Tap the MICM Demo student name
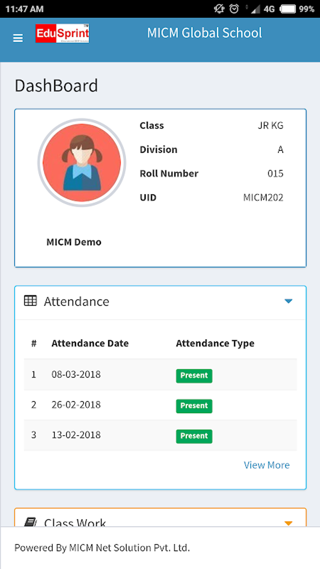 74,242
